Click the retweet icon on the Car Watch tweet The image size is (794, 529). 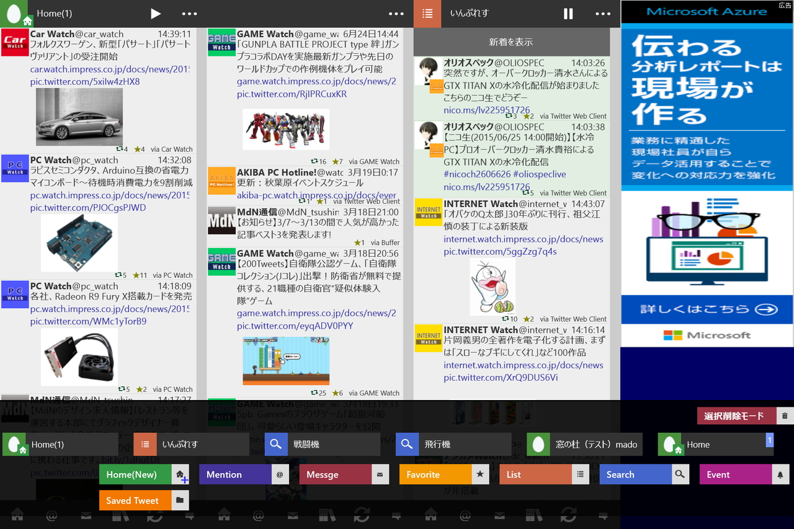[119, 149]
